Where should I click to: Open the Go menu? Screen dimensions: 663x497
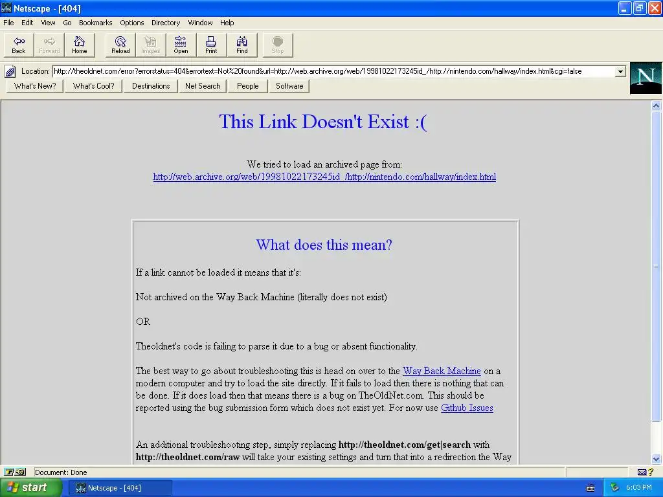[x=67, y=23]
